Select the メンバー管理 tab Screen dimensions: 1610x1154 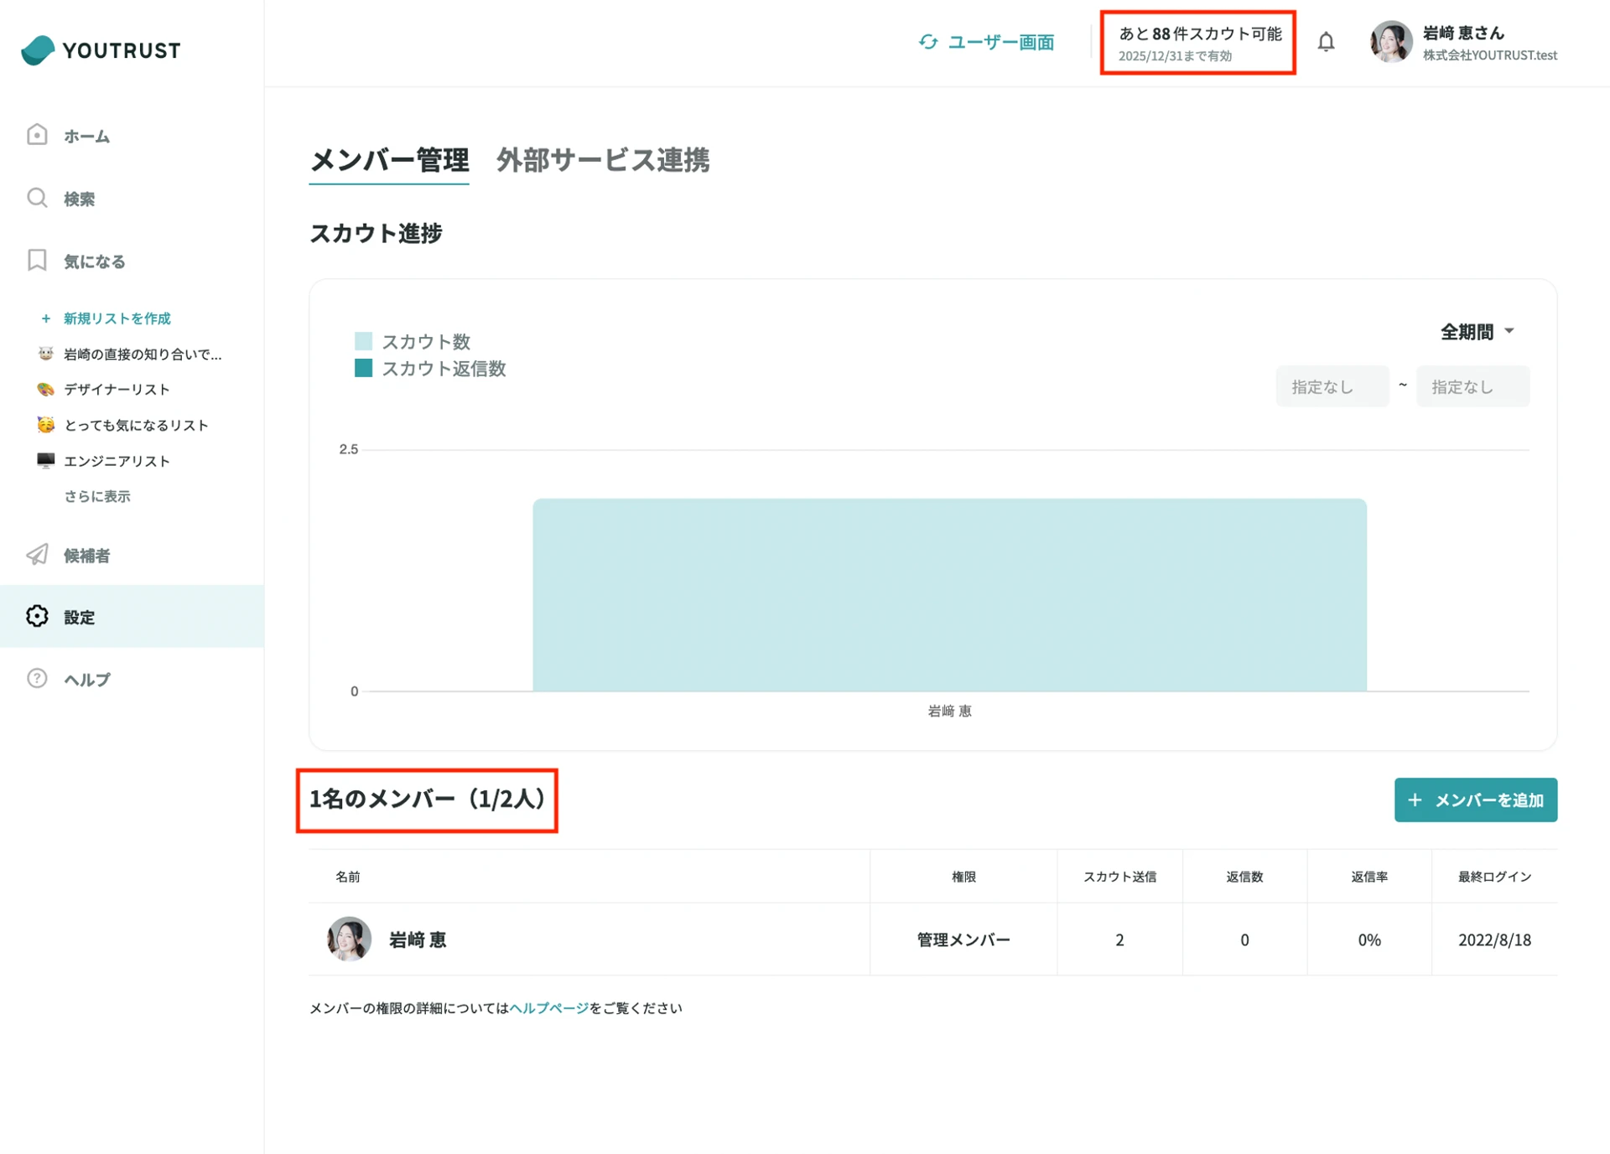click(389, 161)
